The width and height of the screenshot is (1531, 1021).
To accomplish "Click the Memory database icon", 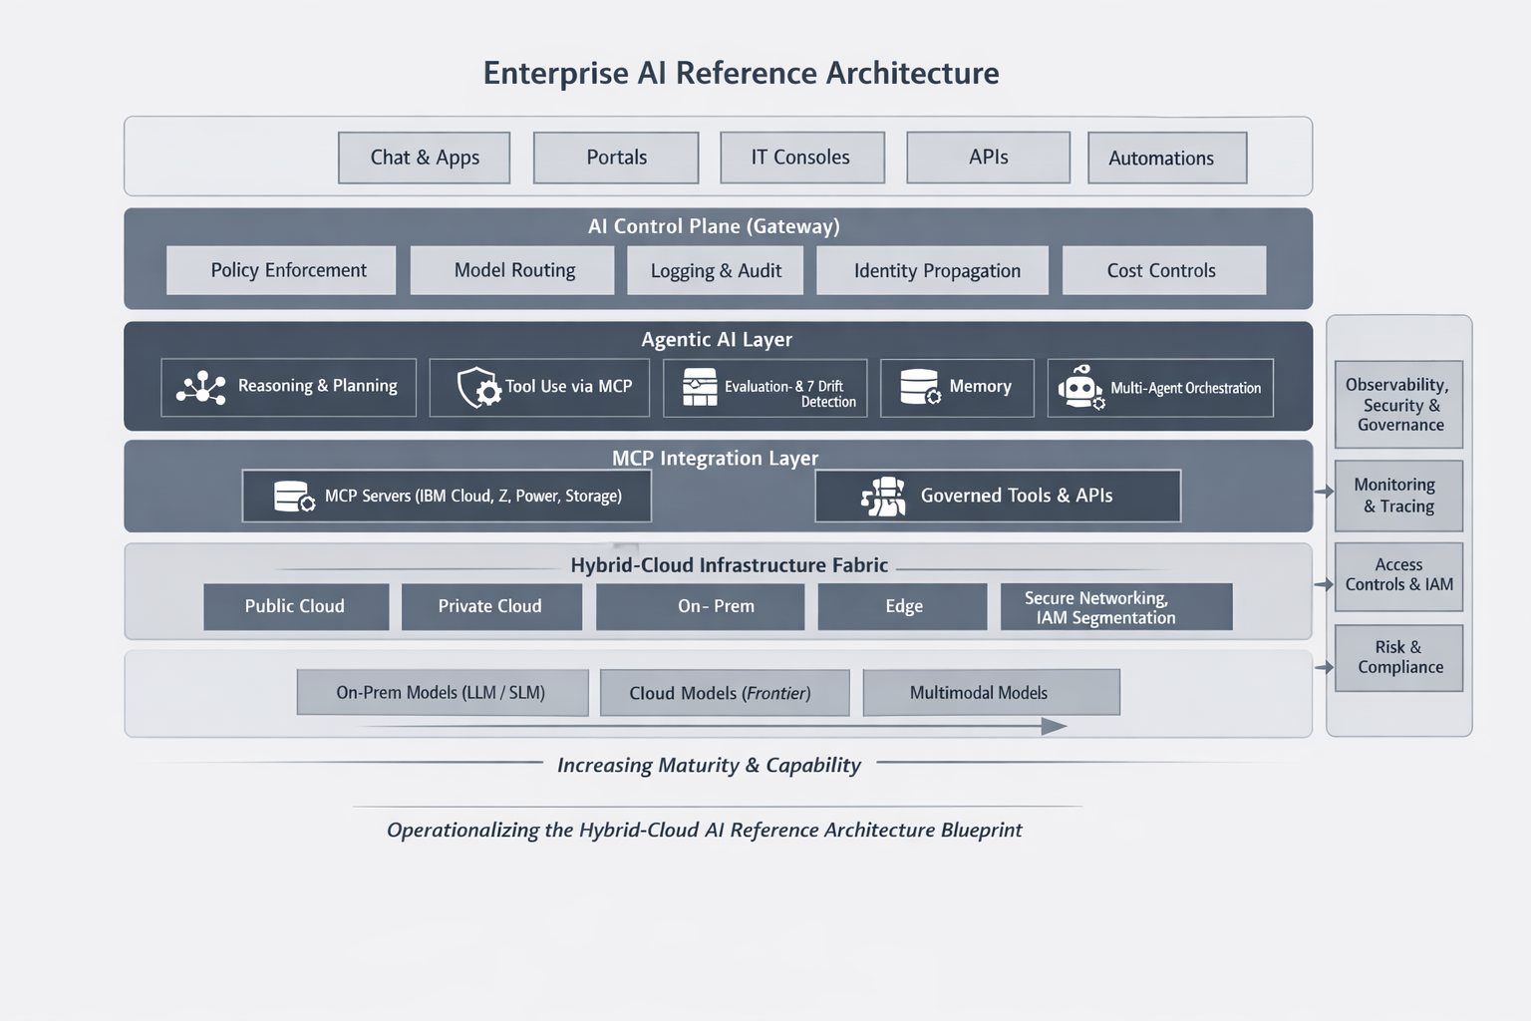I will point(919,387).
